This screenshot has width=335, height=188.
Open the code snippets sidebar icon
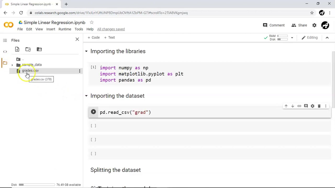pos(5,51)
